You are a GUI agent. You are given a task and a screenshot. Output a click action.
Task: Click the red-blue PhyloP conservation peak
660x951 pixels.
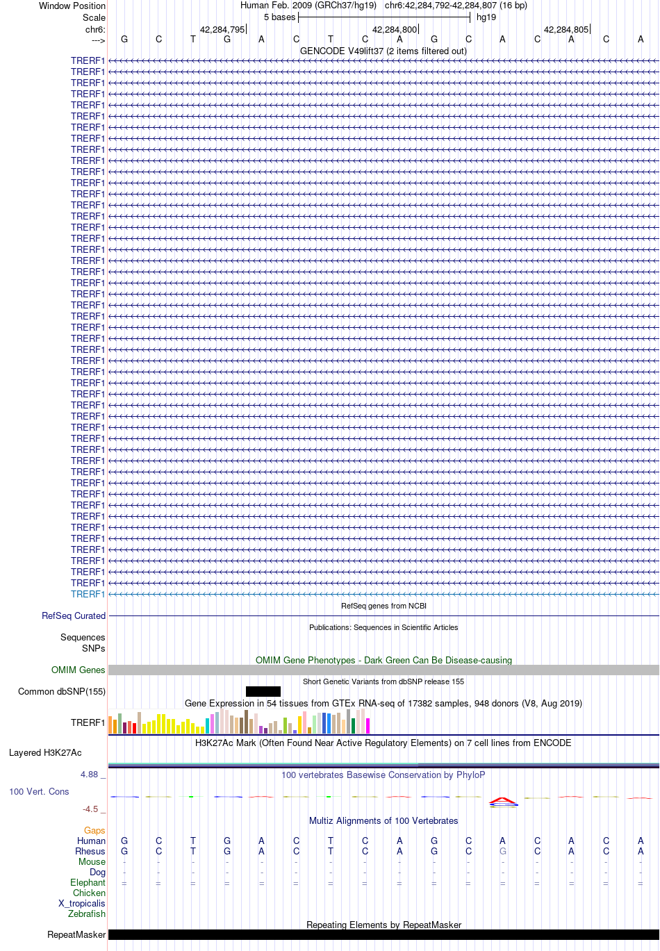click(x=503, y=802)
